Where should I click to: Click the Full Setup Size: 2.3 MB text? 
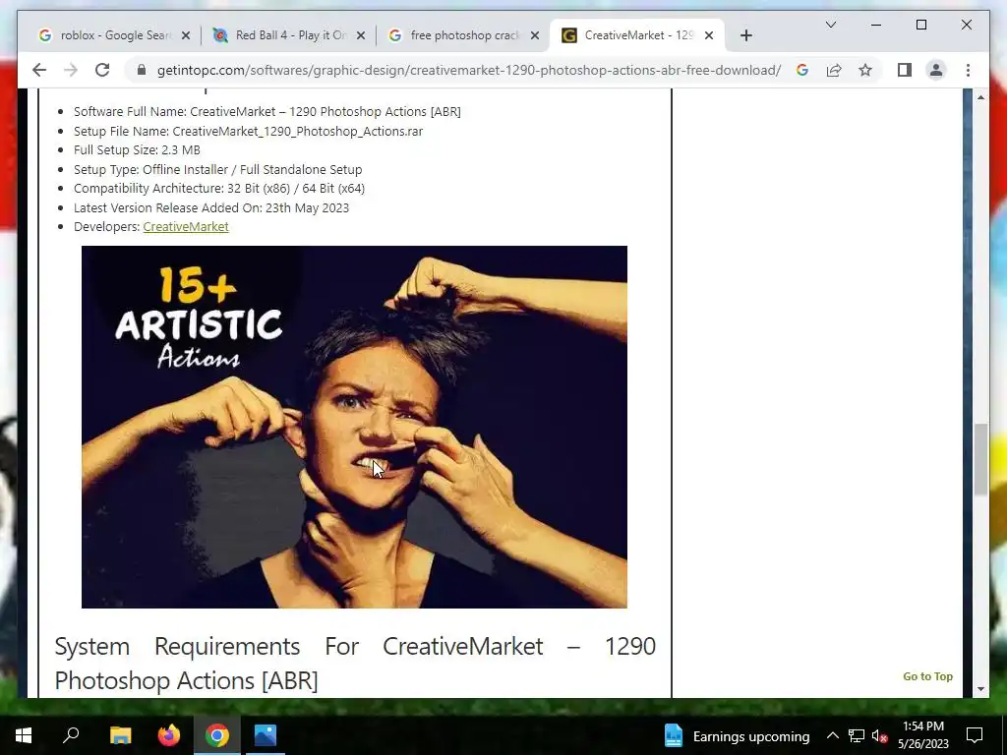[137, 149]
